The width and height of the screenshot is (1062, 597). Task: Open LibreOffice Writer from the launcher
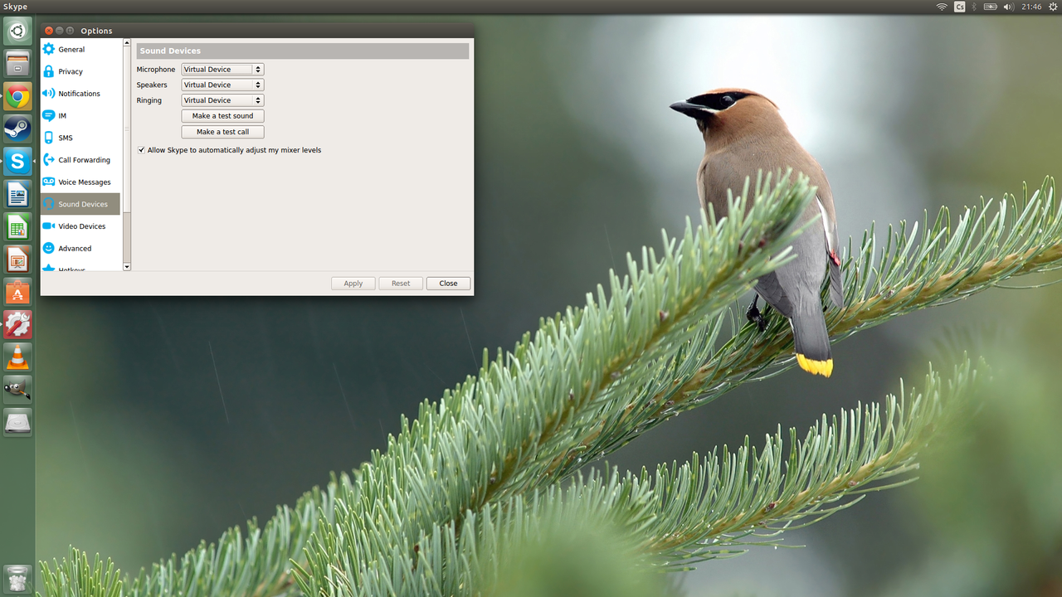pyautogui.click(x=17, y=194)
